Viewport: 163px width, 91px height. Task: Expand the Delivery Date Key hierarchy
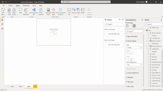147,41
